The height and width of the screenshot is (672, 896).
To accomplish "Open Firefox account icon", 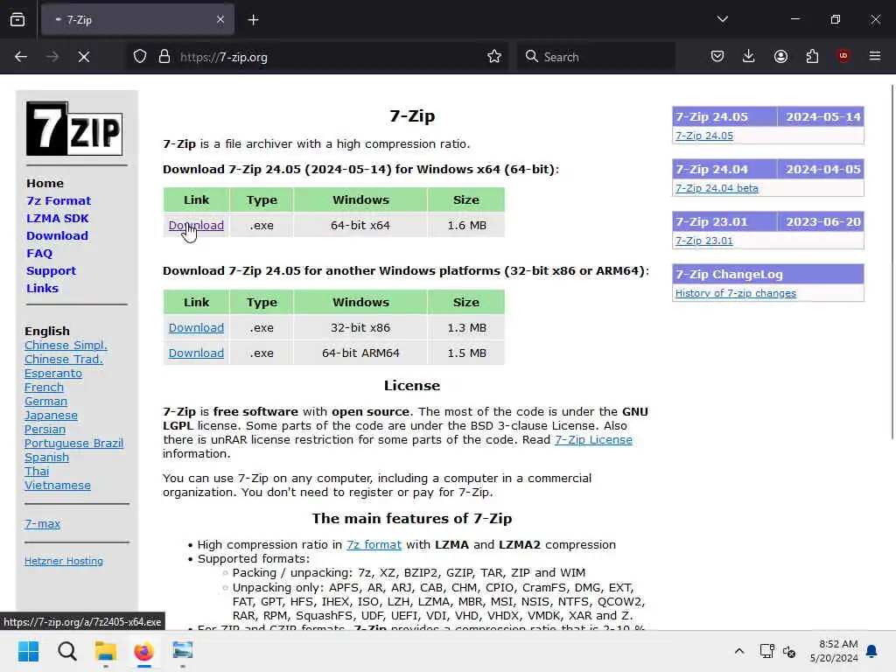I will coord(780,57).
